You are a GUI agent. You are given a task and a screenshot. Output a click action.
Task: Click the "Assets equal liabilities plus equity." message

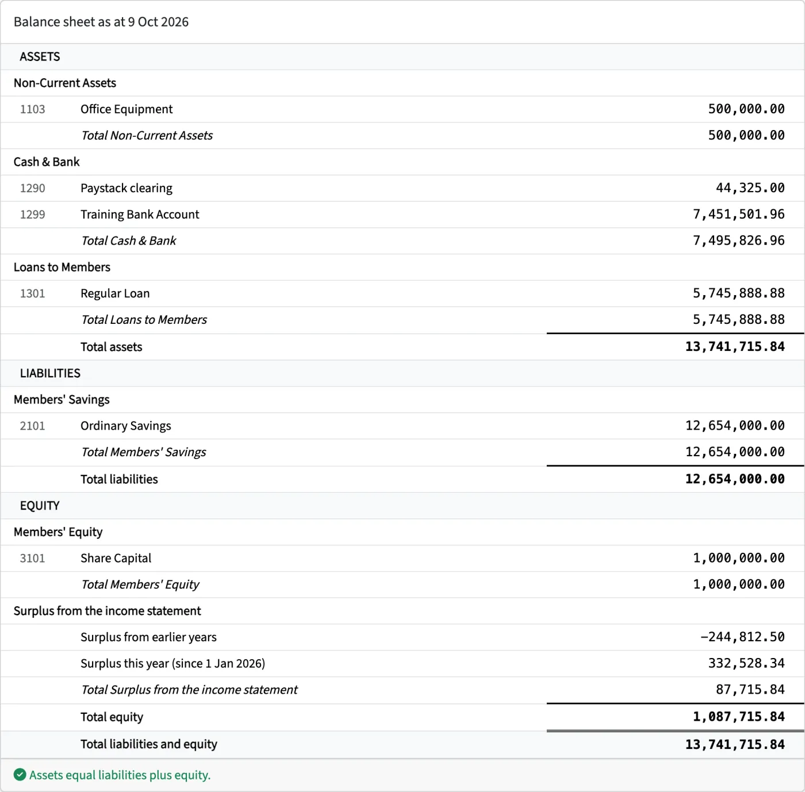pyautogui.click(x=120, y=775)
